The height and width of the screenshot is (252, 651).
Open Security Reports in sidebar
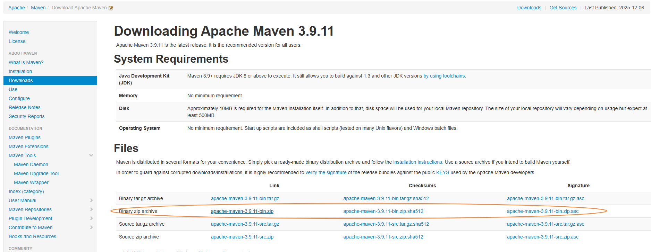[x=27, y=116]
